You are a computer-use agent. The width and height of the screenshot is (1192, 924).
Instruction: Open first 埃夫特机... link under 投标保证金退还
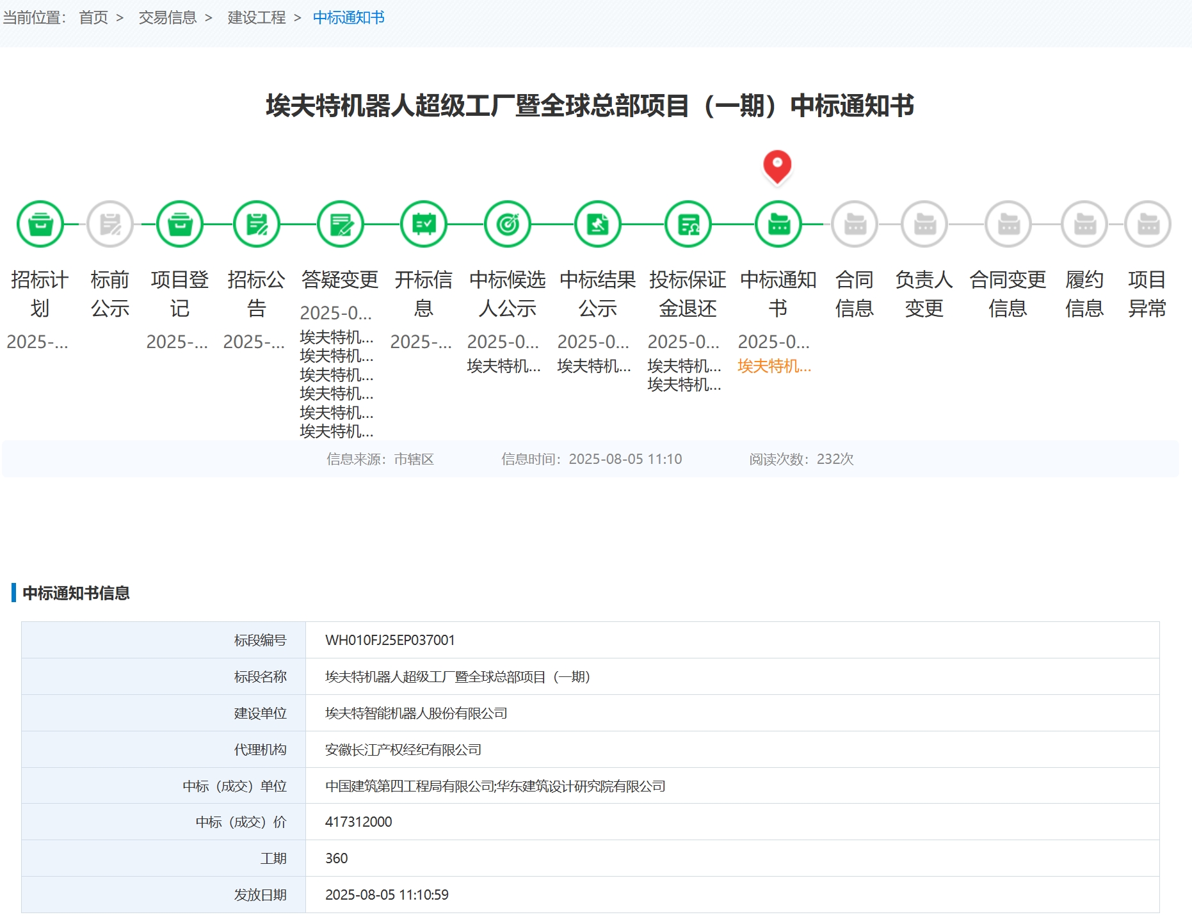pos(684,366)
